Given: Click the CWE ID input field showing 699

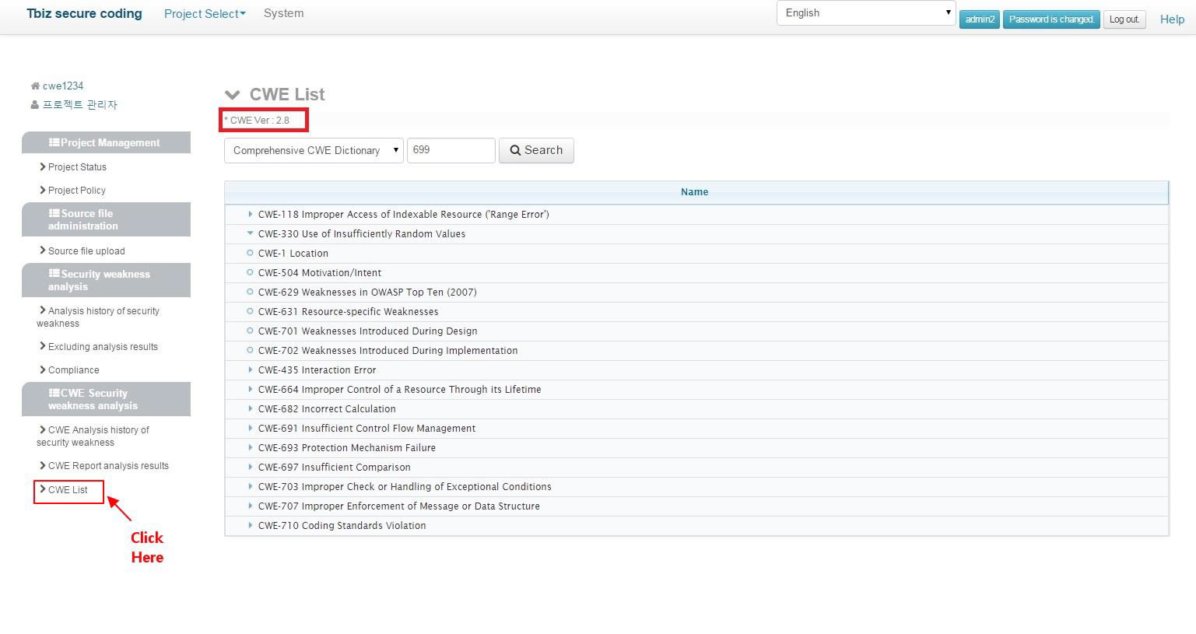Looking at the screenshot, I should tap(451, 150).
